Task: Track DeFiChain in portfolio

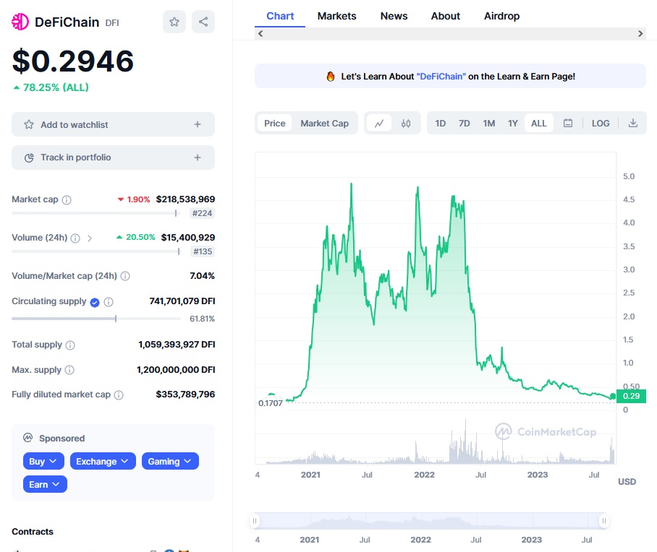Action: click(x=113, y=158)
